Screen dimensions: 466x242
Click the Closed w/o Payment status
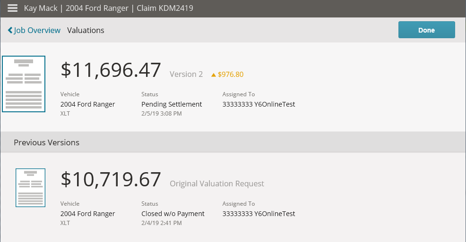173,214
